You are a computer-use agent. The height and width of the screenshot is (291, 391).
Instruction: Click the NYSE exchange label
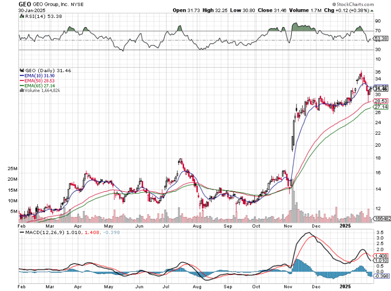[77, 4]
